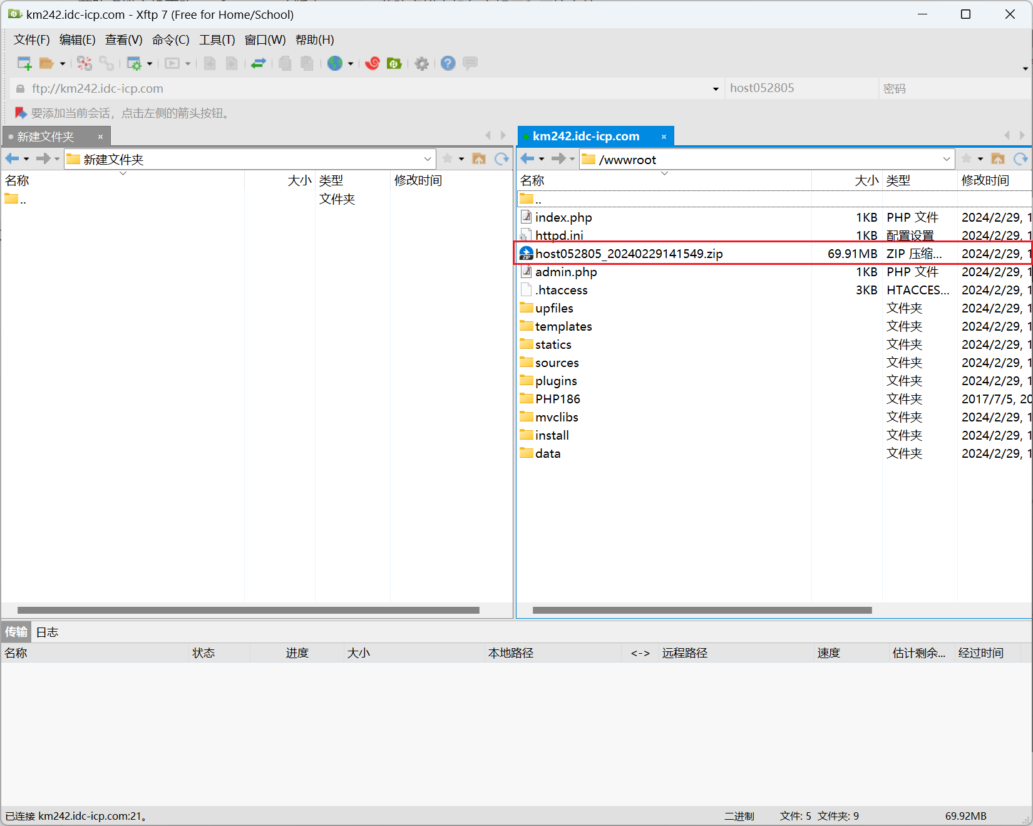Click the blue help question mark icon
Image resolution: width=1033 pixels, height=826 pixels.
tap(448, 63)
